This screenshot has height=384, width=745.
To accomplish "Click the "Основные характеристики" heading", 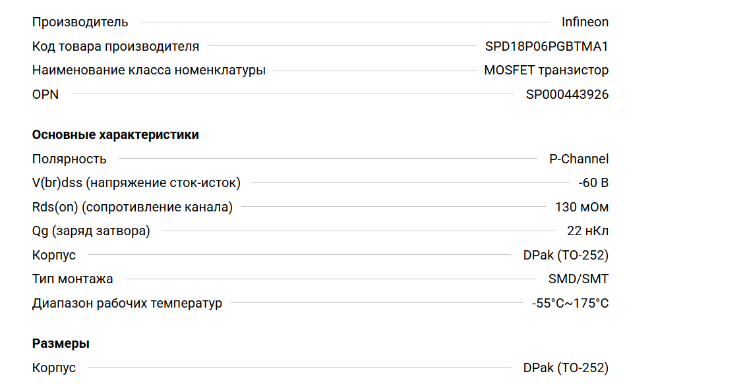I will 115,134.
